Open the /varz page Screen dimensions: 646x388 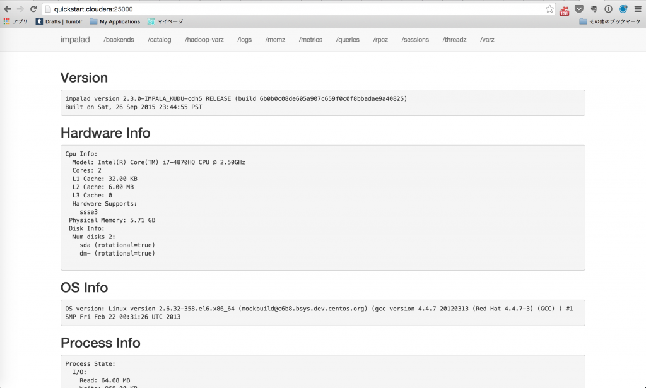pos(487,40)
